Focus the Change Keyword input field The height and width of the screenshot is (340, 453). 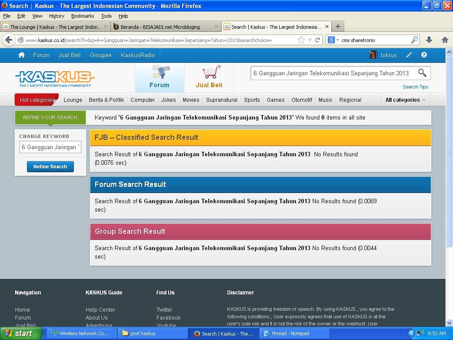[x=50, y=147]
